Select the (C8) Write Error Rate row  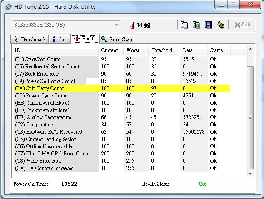pyautogui.click(x=122, y=161)
